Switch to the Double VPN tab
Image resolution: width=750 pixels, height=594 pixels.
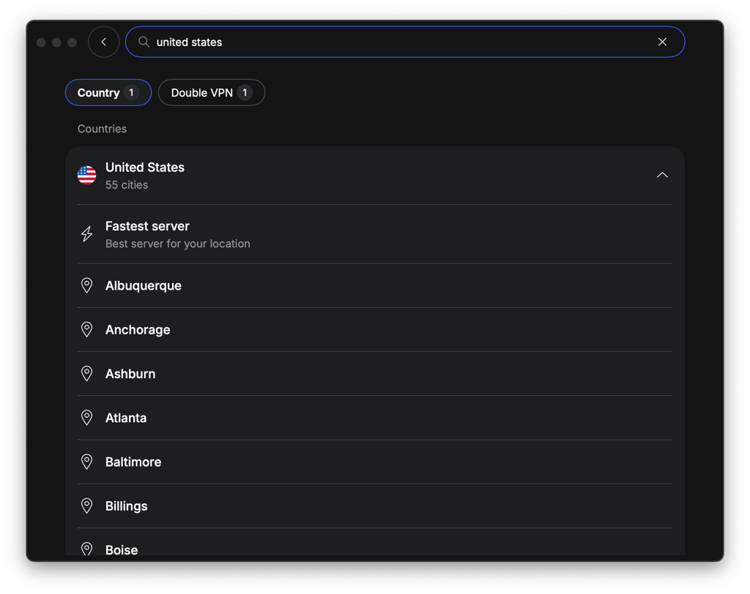[x=212, y=92]
